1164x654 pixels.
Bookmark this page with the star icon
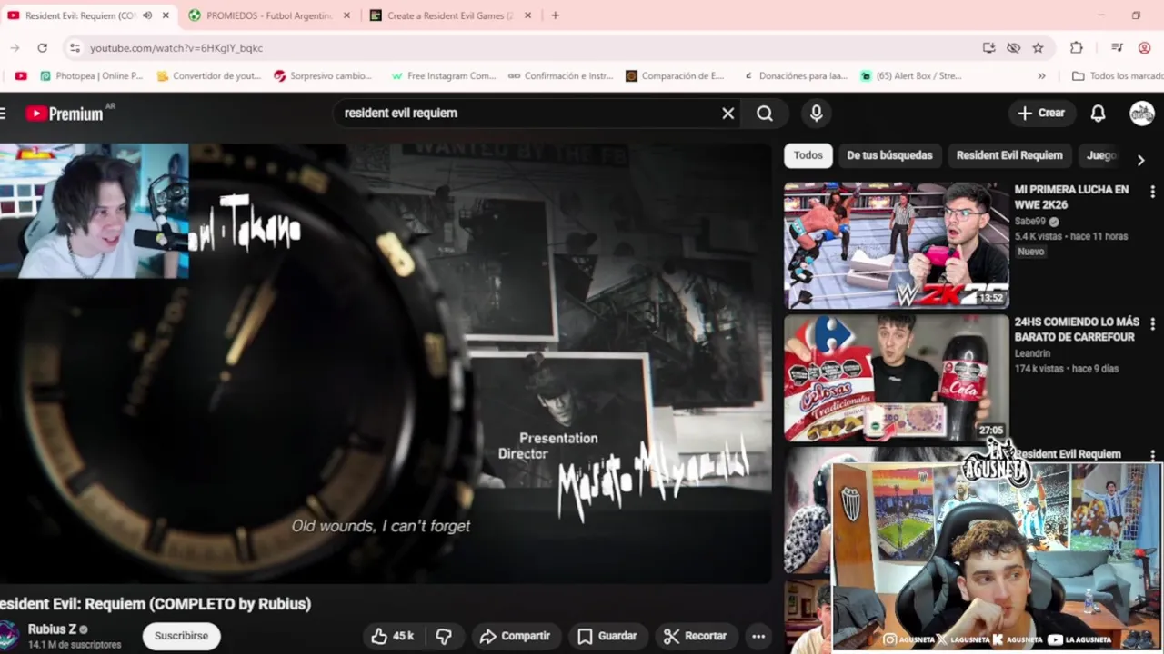1038,47
